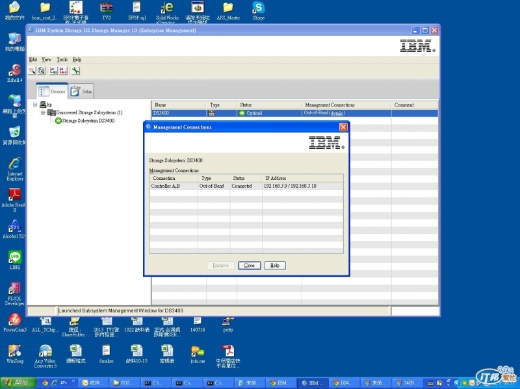Open the Any Video Converter 5 icon

coord(45,356)
